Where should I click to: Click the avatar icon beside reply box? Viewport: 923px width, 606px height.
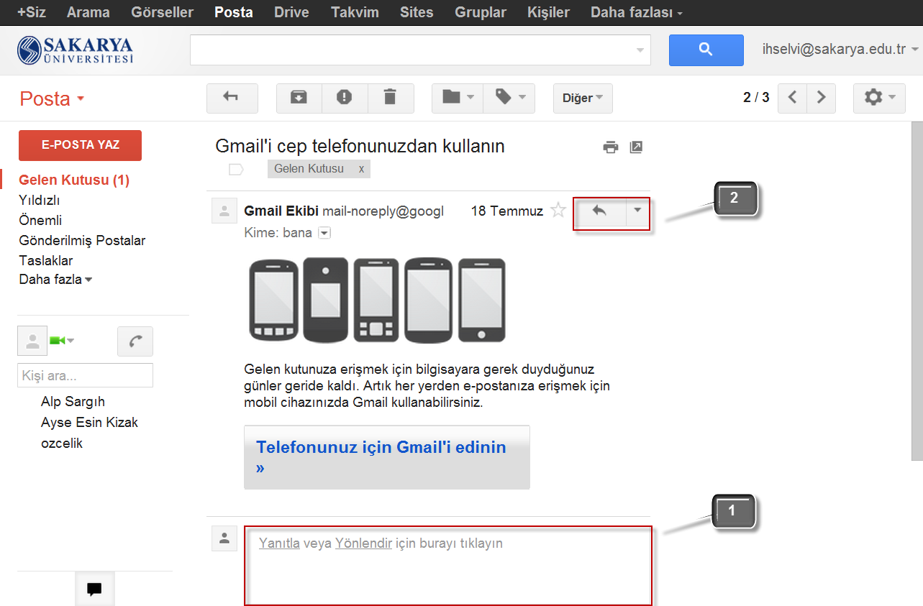(x=224, y=538)
